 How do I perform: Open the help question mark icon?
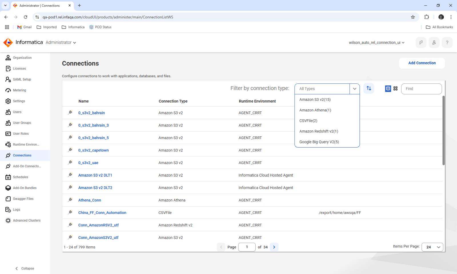(447, 42)
